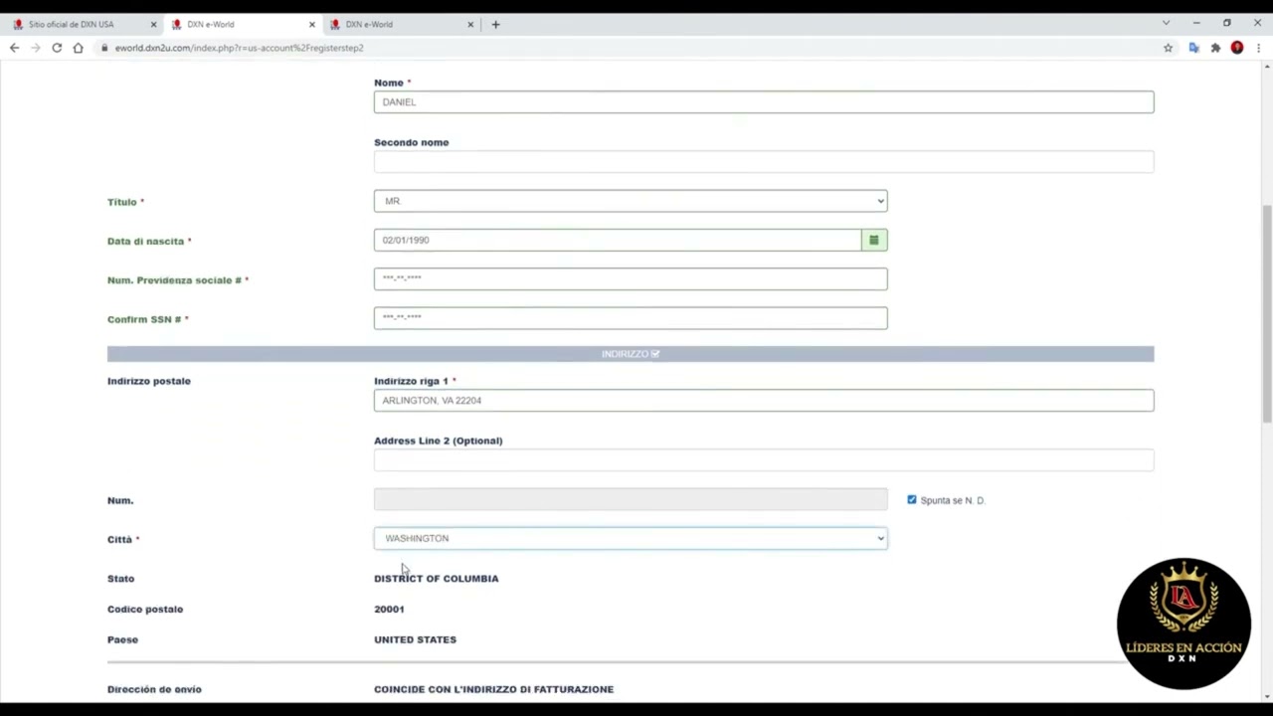
Task: Toggle the INDIRIZZO section header checkbox
Action: pyautogui.click(x=655, y=354)
